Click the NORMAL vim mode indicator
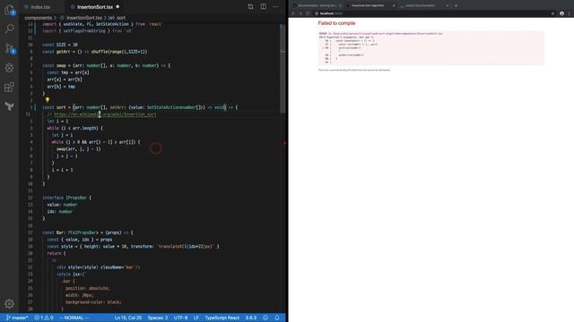 [74, 318]
